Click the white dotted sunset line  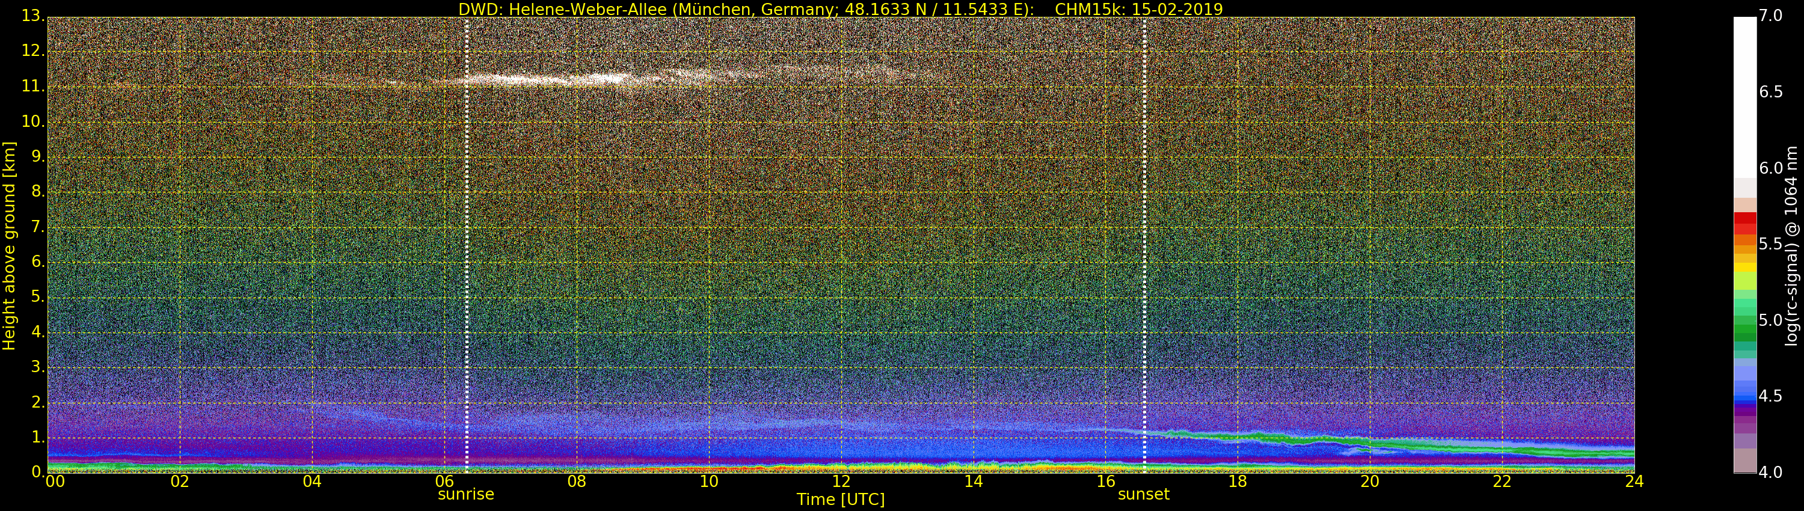tap(1144, 245)
